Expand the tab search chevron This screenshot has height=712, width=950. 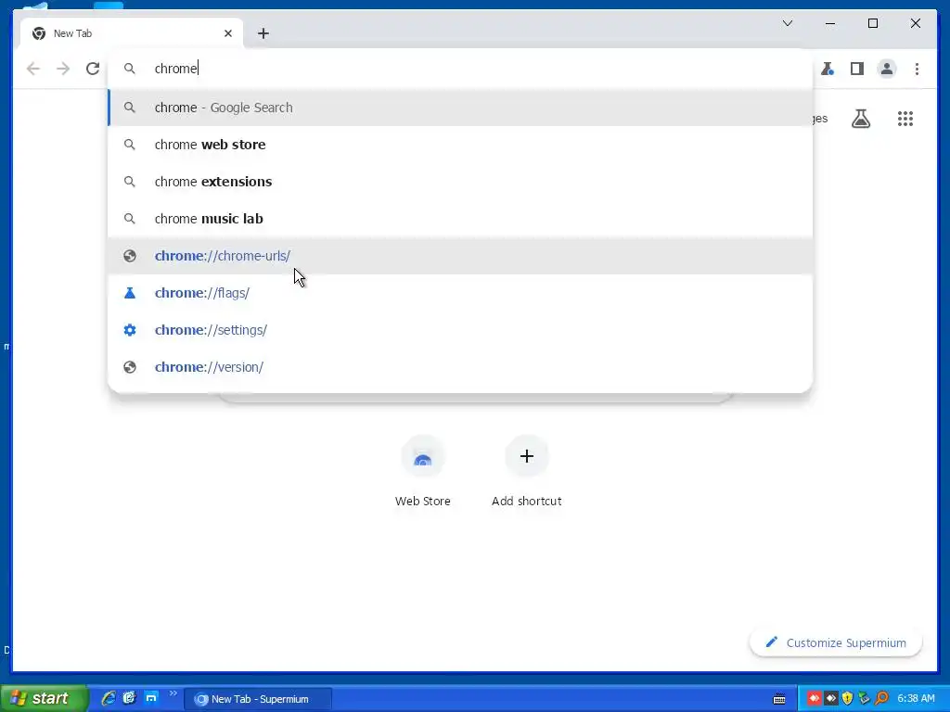click(x=788, y=23)
